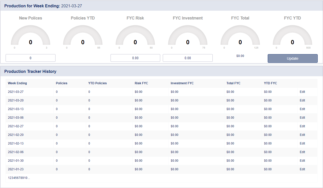Select the FYC Investment amount field
Screen dimensions: 323x188
click(188, 58)
